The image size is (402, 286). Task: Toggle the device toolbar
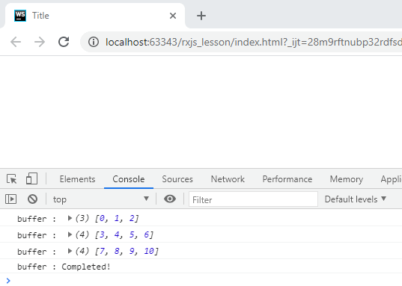point(31,178)
